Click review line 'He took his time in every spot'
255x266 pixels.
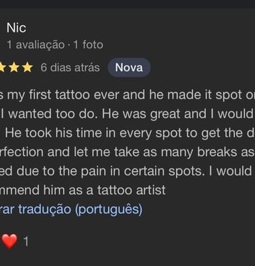coord(127,132)
